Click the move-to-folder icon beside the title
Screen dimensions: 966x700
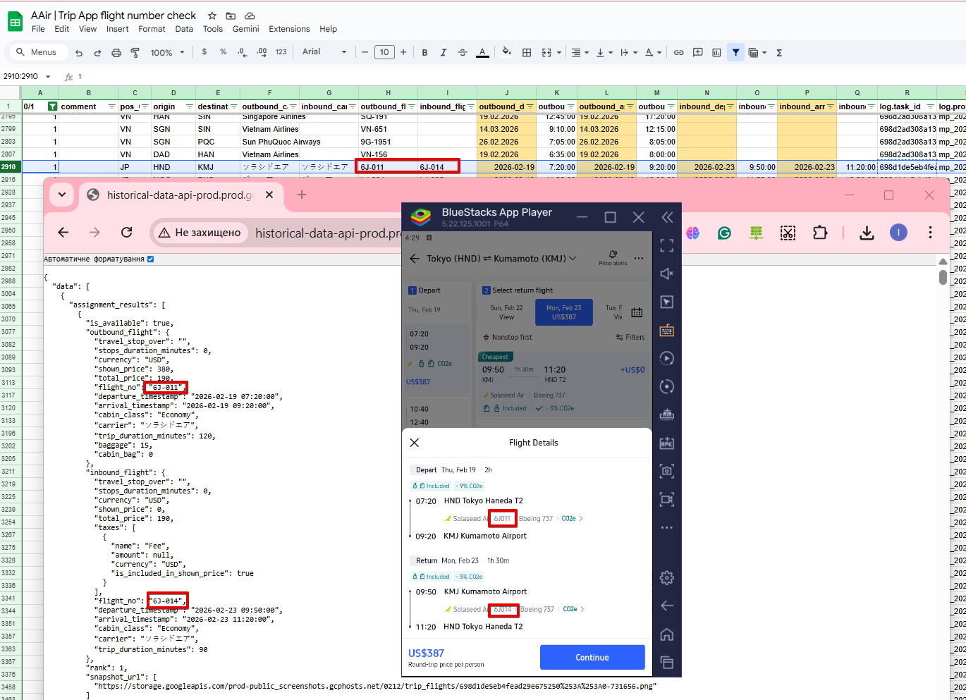[x=231, y=16]
